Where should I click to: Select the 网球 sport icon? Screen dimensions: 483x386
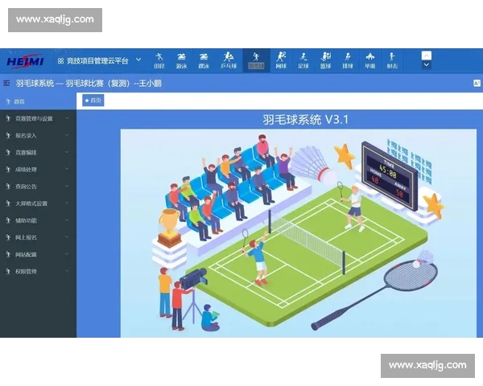(281, 60)
